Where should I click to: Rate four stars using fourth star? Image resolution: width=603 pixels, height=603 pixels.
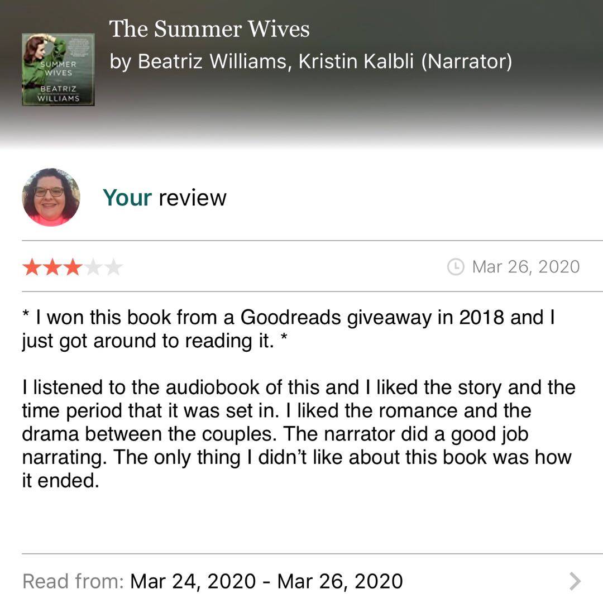coord(93,268)
